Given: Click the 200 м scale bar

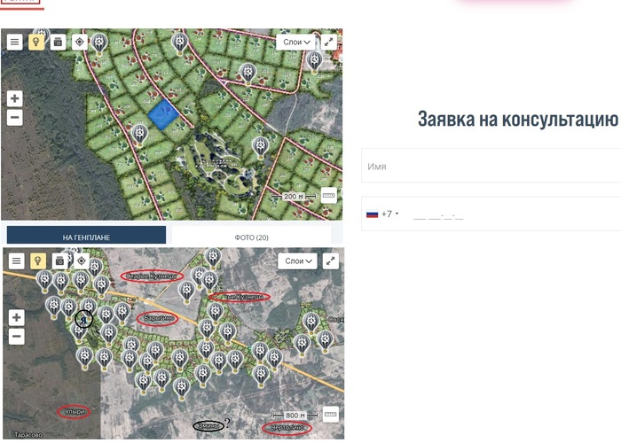Looking at the screenshot, I should point(294,196).
